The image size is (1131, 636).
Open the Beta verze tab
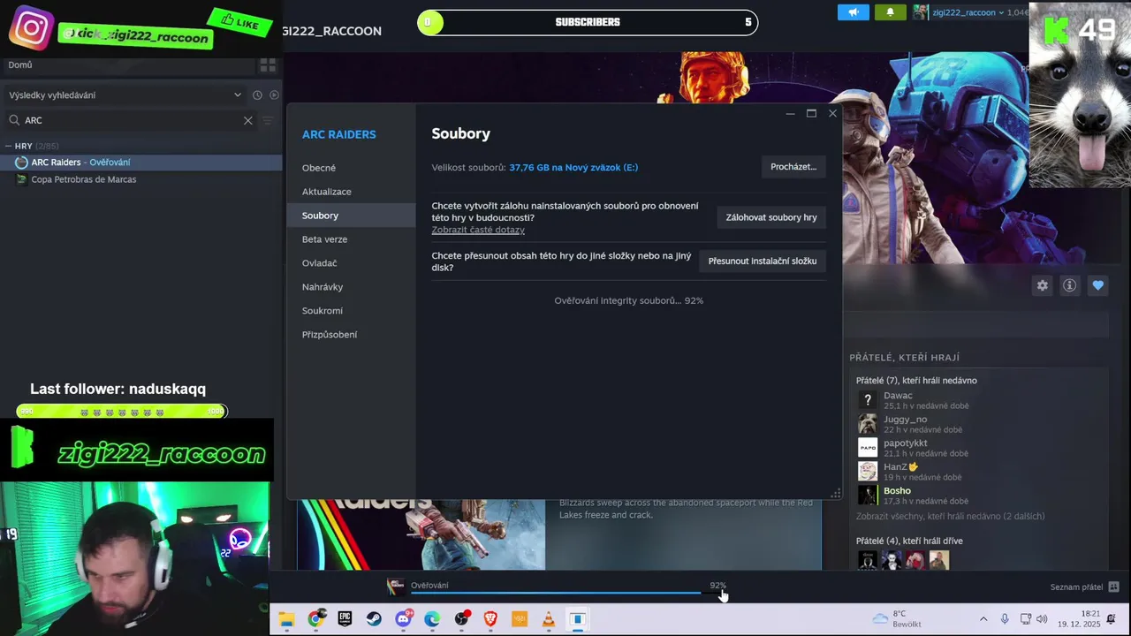click(324, 239)
